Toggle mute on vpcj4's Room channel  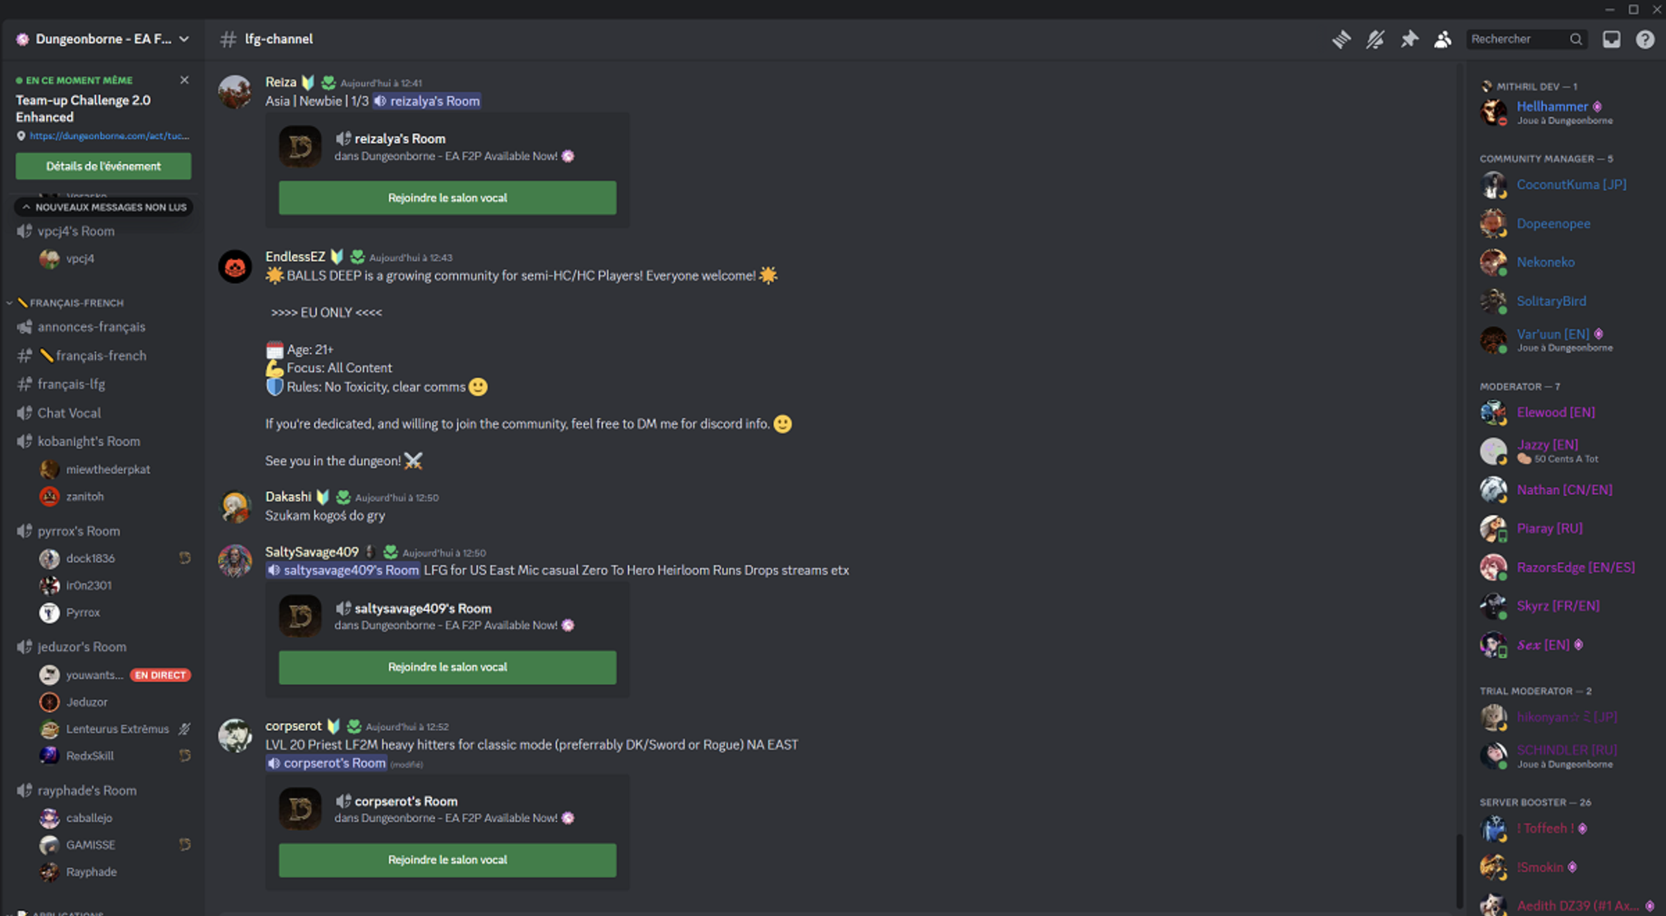point(25,231)
